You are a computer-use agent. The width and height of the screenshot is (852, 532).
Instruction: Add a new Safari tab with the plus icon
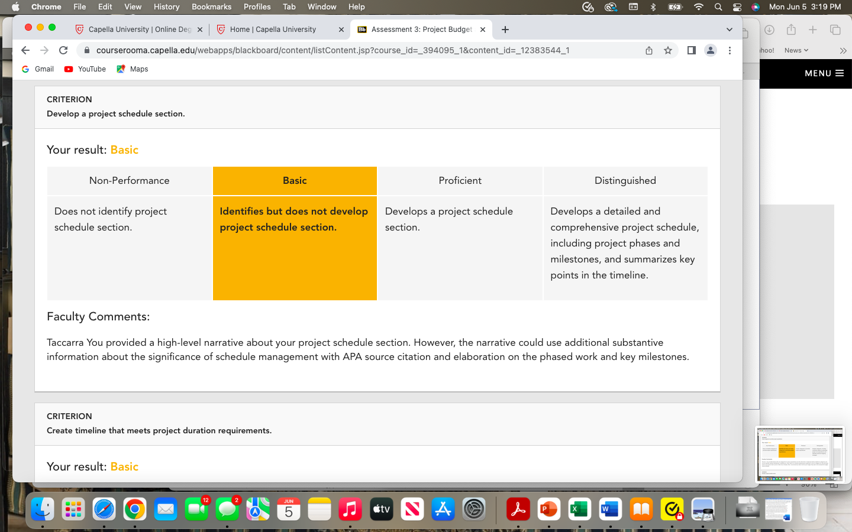[x=813, y=30]
